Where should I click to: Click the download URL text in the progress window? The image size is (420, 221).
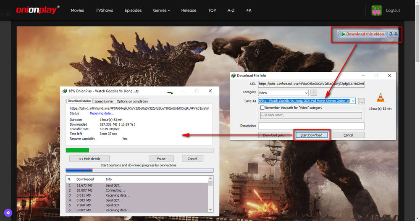[x=139, y=108]
